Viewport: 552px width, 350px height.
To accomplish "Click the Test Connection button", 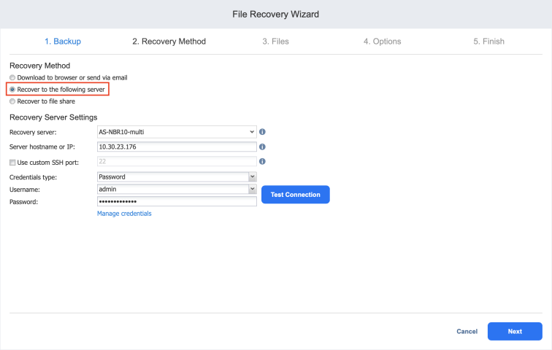I will click(295, 195).
